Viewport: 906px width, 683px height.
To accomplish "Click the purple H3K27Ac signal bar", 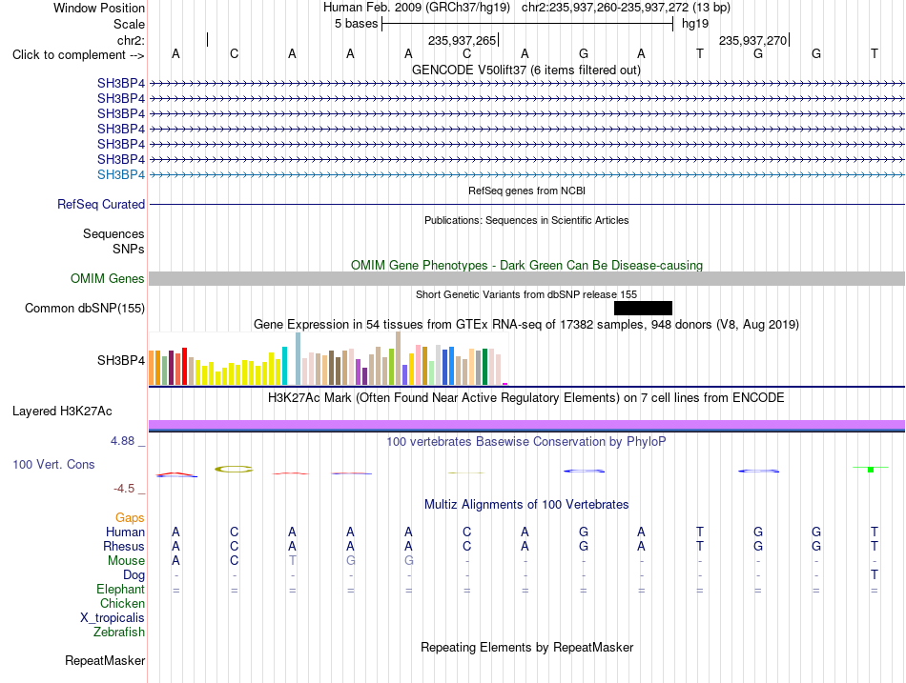I will click(527, 425).
